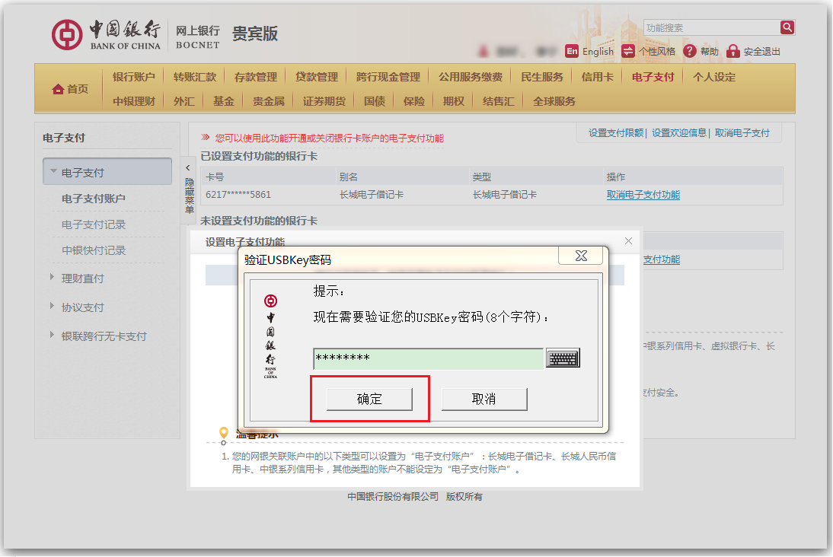Open the 帮助 help icon
The image size is (833, 557).
click(690, 51)
